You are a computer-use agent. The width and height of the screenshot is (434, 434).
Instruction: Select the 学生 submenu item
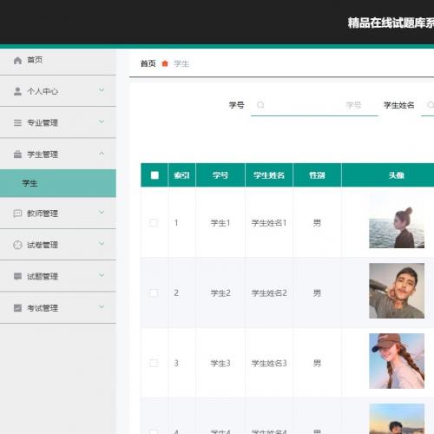(x=58, y=183)
